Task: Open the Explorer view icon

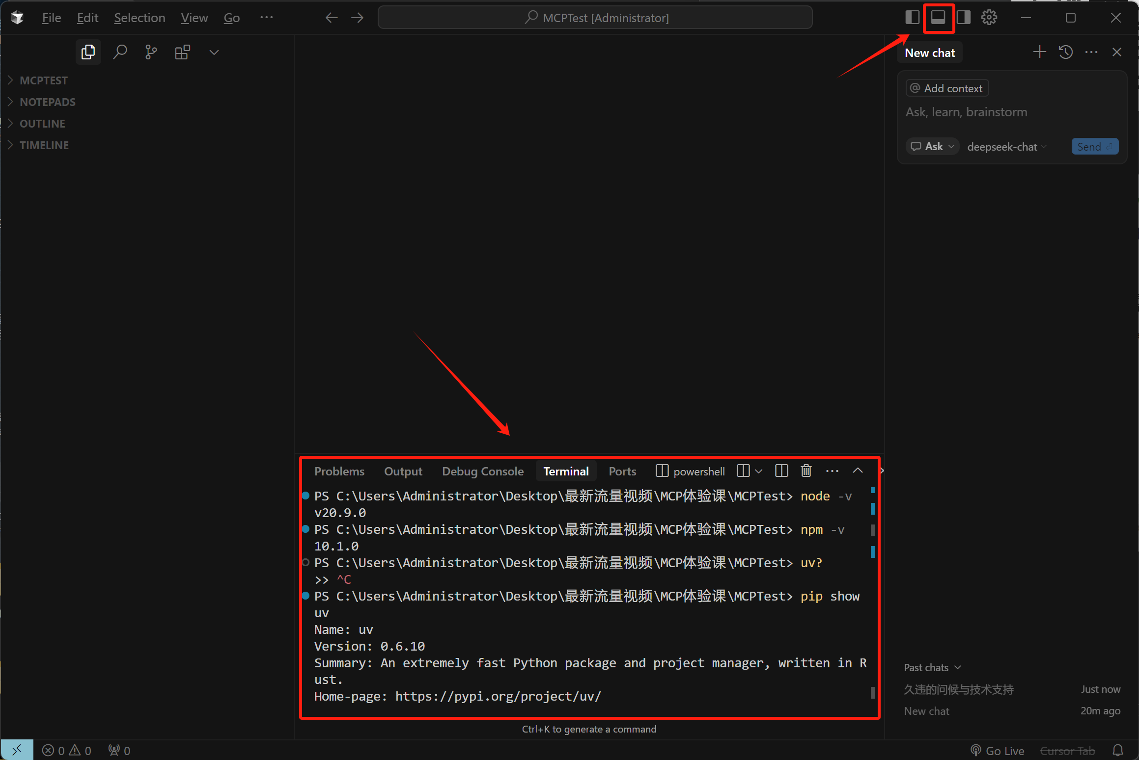Action: coord(88,52)
